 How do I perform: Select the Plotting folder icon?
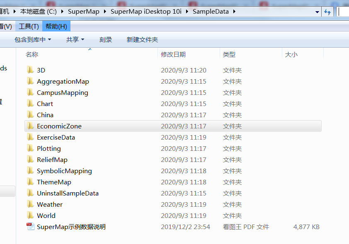tap(30, 148)
